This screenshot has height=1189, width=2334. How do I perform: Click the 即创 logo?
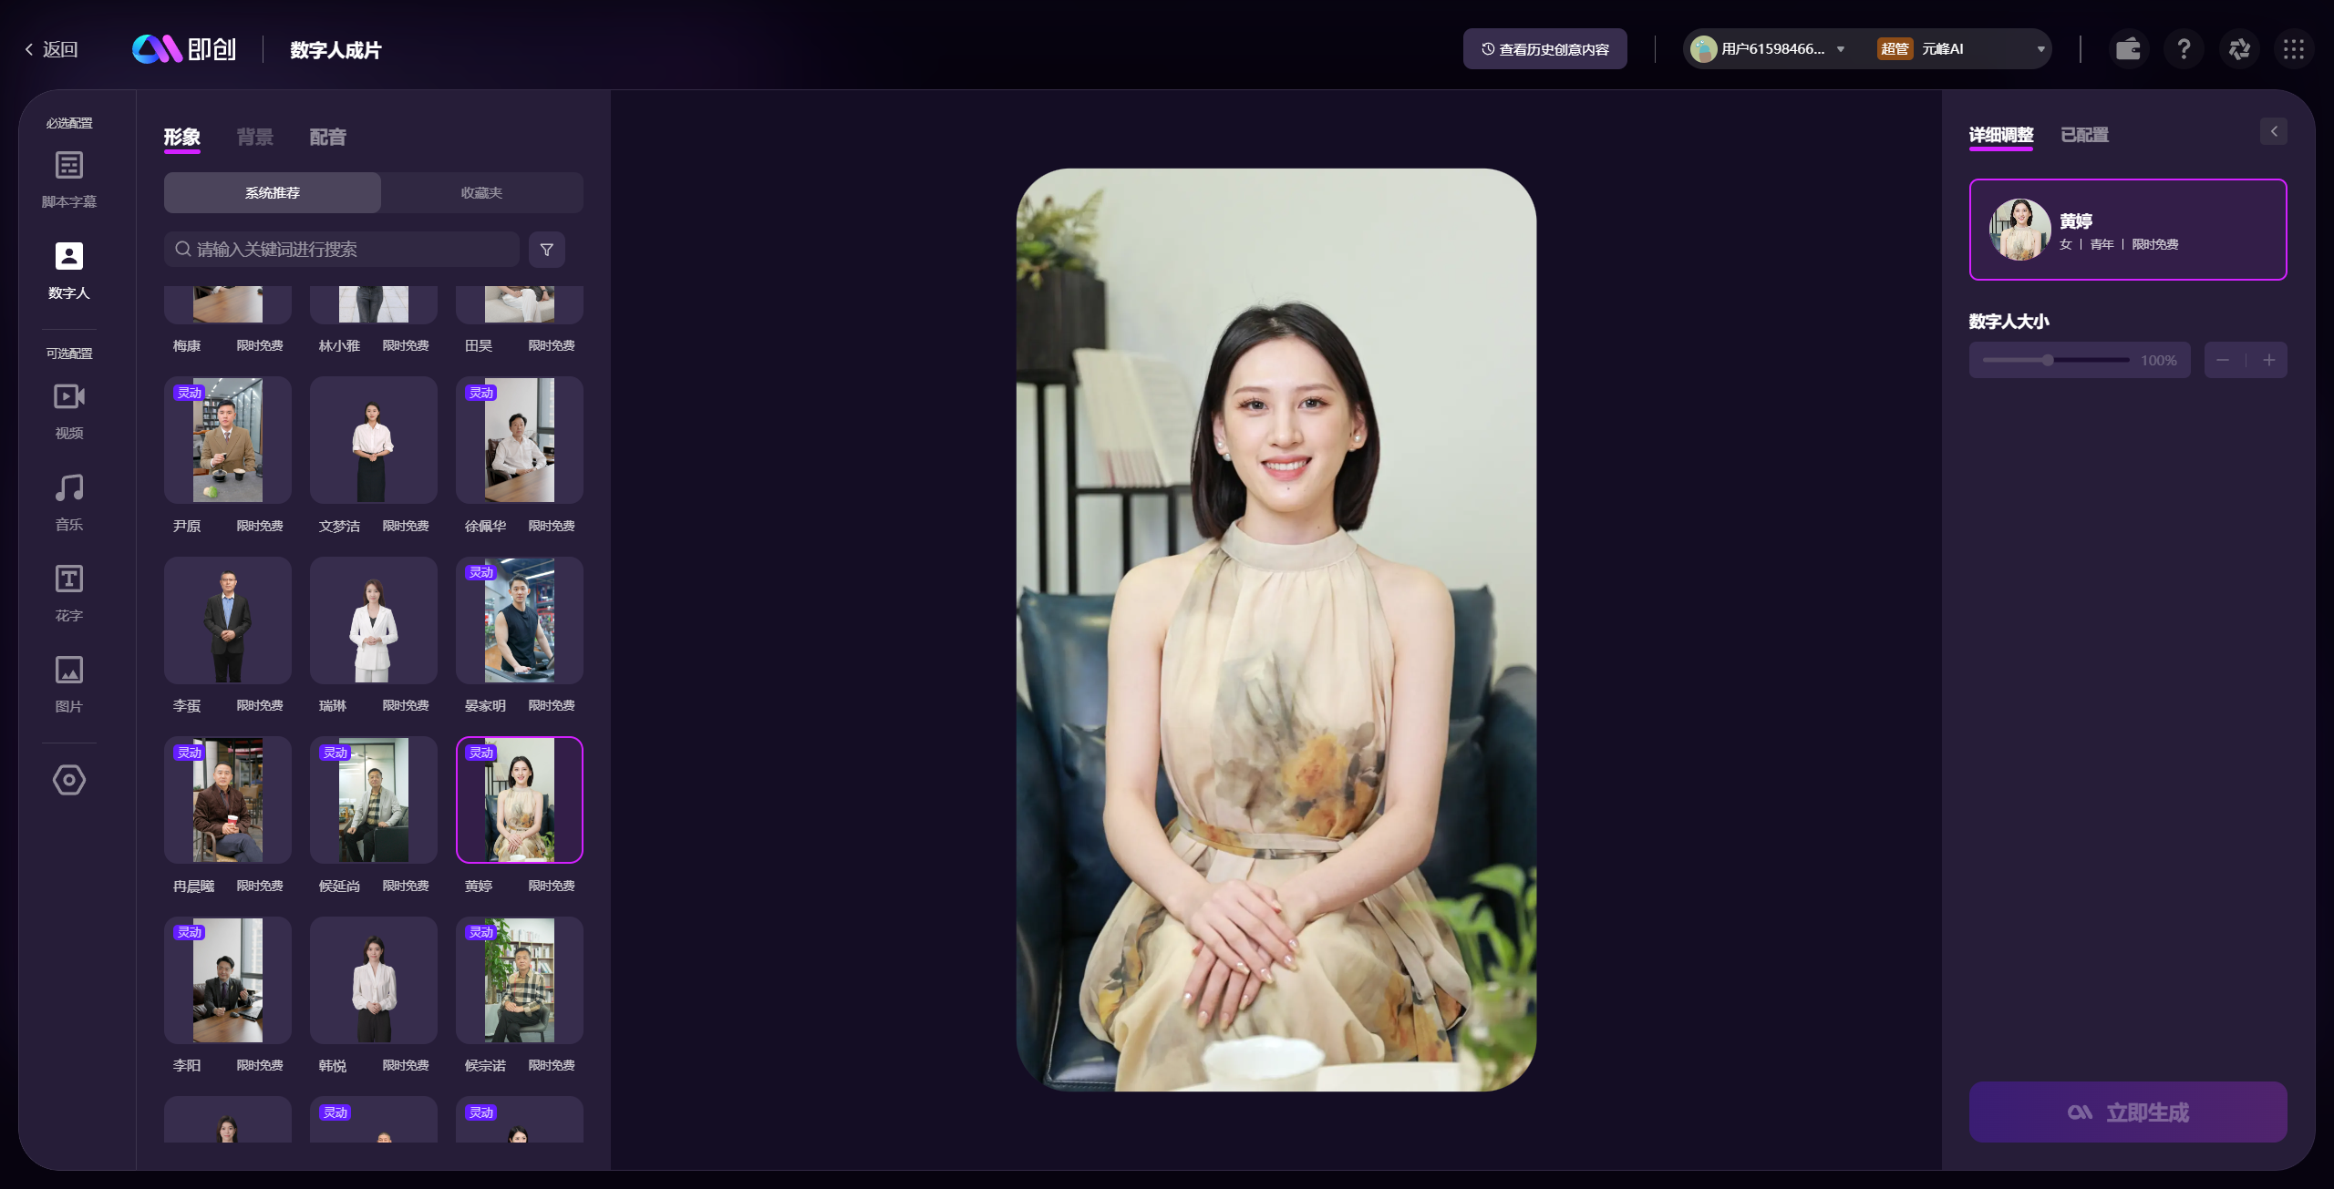click(x=184, y=49)
